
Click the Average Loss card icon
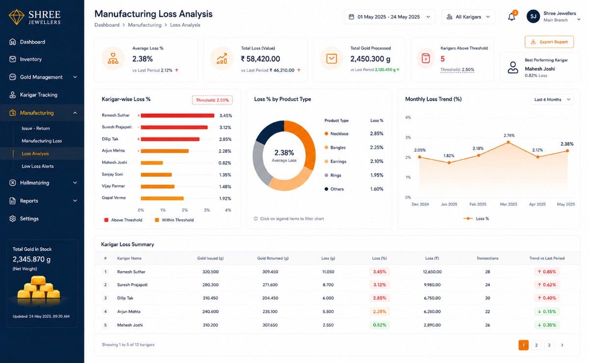pyautogui.click(x=113, y=58)
